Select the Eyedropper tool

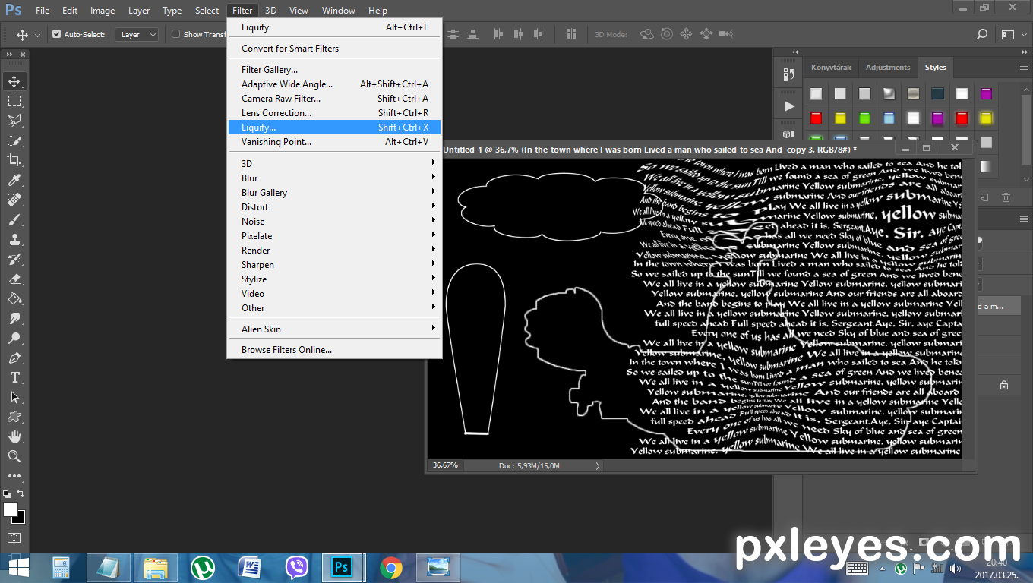click(14, 180)
